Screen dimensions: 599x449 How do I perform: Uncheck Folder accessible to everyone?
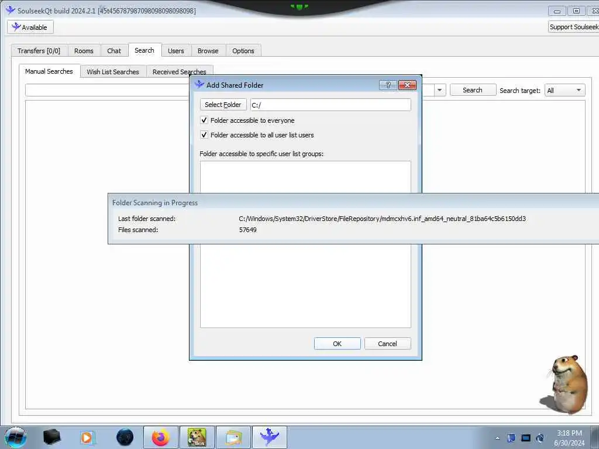pyautogui.click(x=204, y=120)
